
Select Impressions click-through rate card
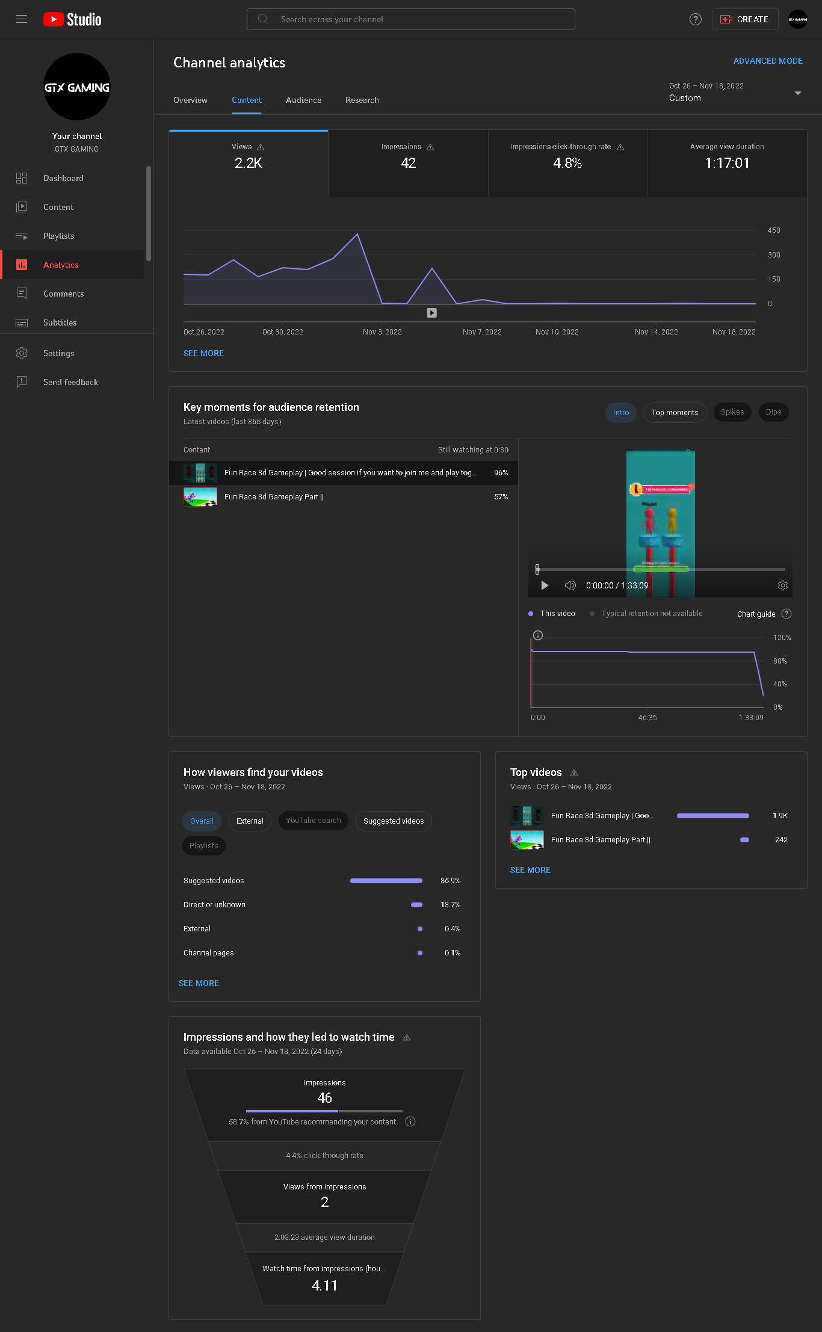567,163
